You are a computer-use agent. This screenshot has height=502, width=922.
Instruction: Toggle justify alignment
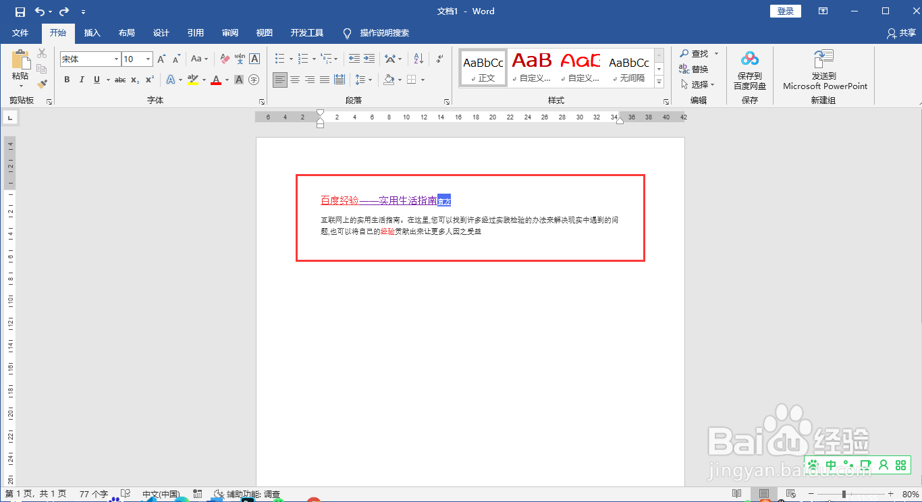coord(325,80)
